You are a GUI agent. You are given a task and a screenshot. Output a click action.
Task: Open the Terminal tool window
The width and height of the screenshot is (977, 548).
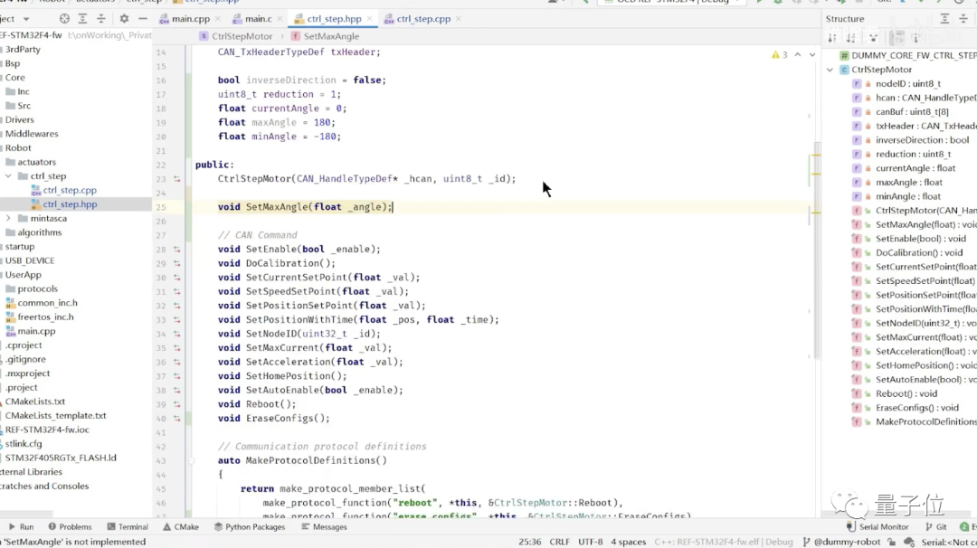(127, 526)
